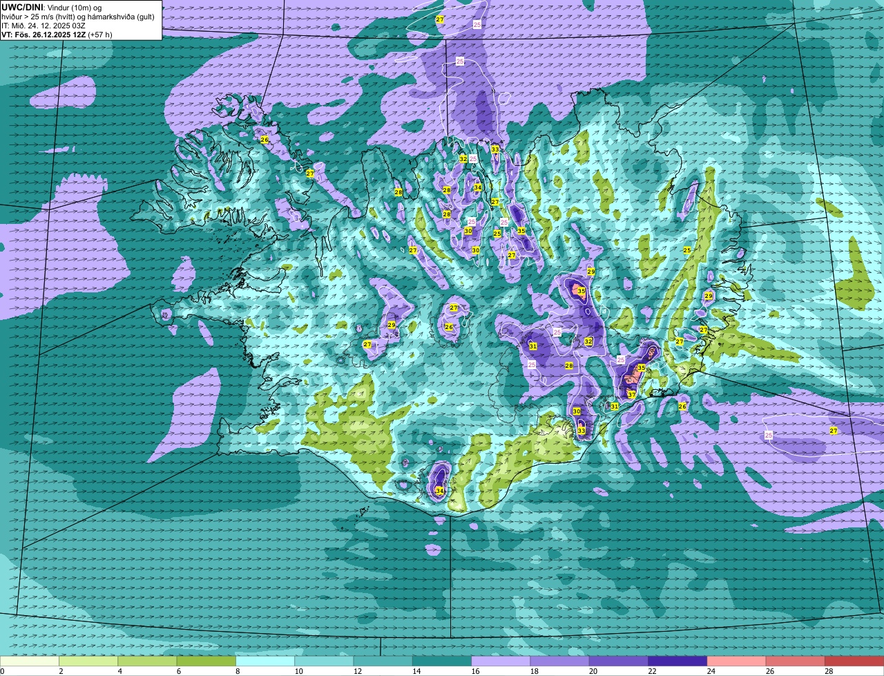Image resolution: width=884 pixels, height=676 pixels.
Task: Select the yellow gust label reading 37
Action: [631, 395]
